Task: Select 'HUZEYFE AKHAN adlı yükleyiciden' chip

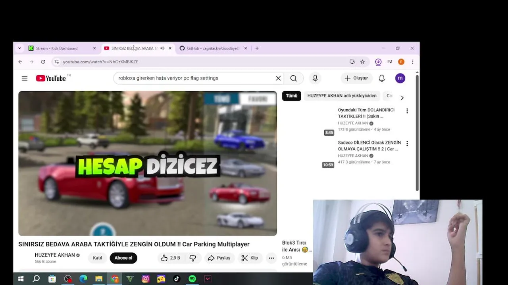Action: tap(342, 96)
